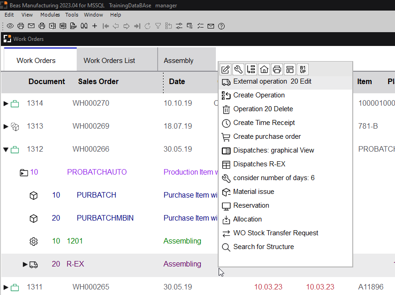This screenshot has height=295, width=395.
Task: Select the sort list icon in the popup
Action: [x=251, y=69]
